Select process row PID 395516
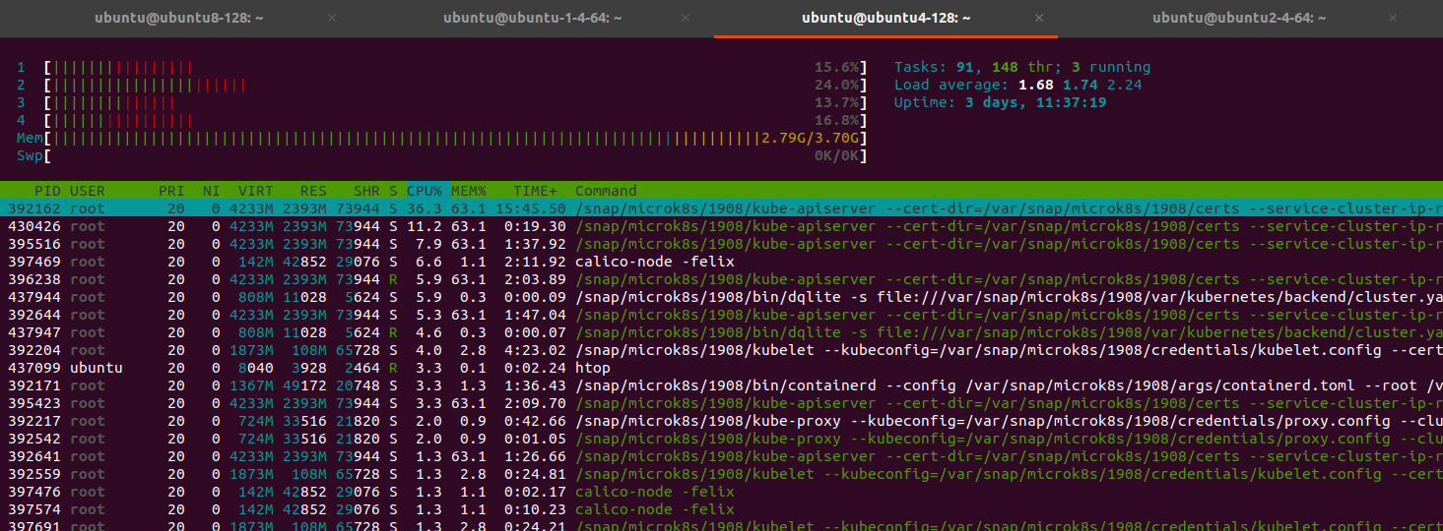Viewport: 1443px width, 531px height. (x=721, y=244)
